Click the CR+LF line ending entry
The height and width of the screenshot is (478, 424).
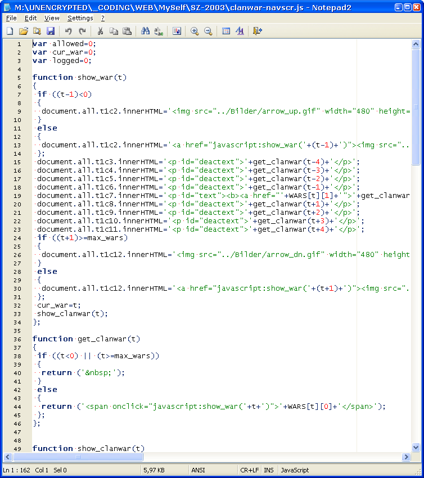(x=249, y=470)
